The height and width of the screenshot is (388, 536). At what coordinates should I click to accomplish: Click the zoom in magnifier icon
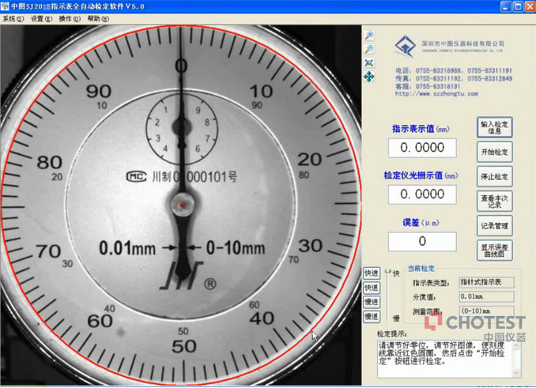tap(368, 36)
